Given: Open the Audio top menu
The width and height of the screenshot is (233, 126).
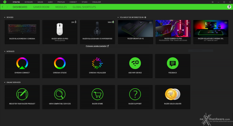Looking at the screenshot, I should coord(50,2).
